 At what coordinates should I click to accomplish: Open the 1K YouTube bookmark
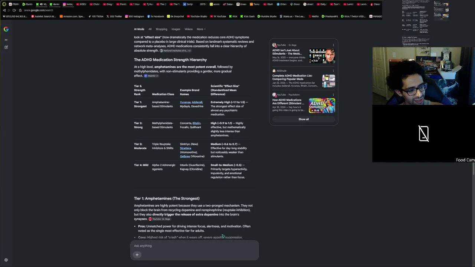pyautogui.click(x=218, y=16)
